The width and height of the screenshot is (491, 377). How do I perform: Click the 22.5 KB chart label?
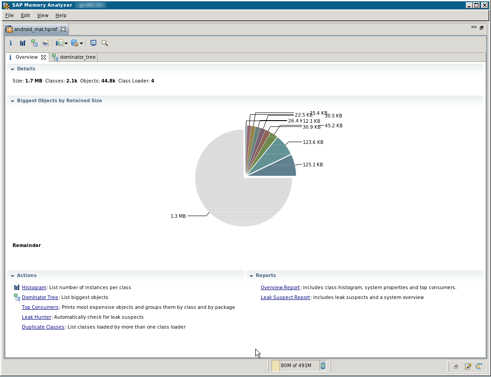(303, 115)
